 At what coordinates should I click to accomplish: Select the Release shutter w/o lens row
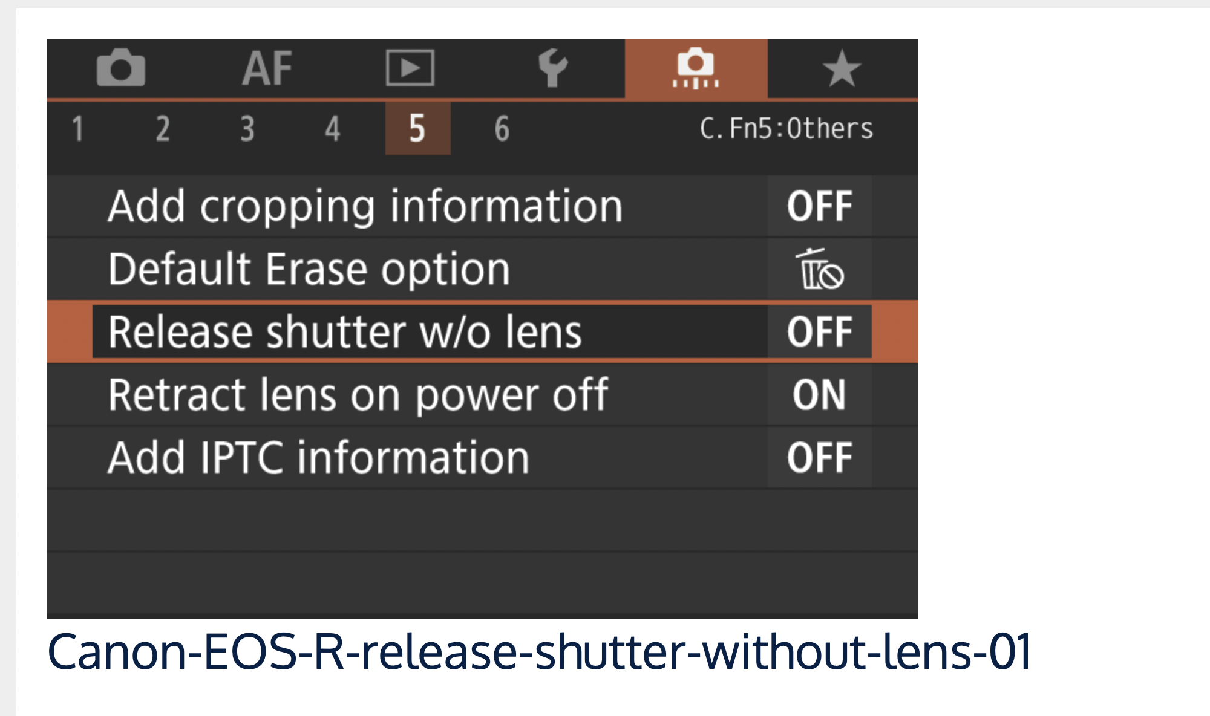click(345, 332)
